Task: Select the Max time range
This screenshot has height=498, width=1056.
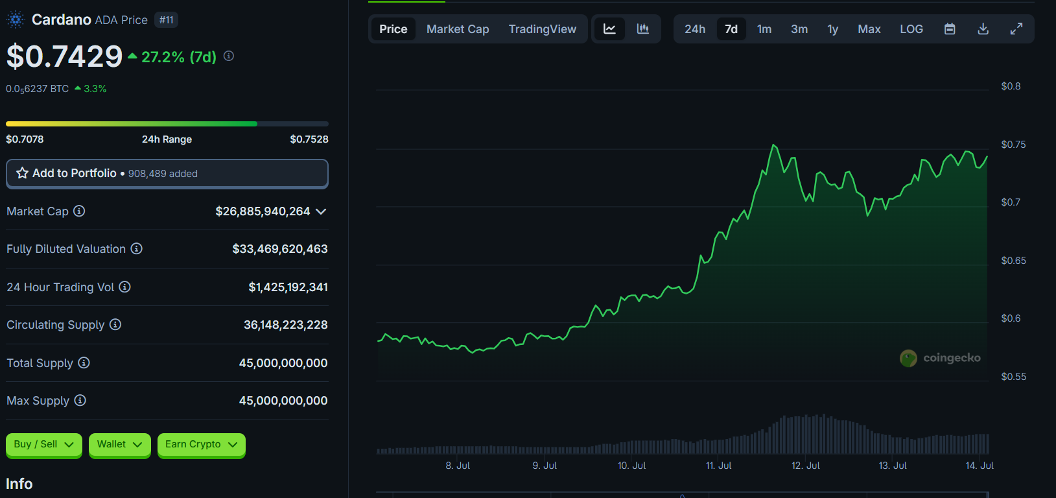Action: [x=869, y=29]
